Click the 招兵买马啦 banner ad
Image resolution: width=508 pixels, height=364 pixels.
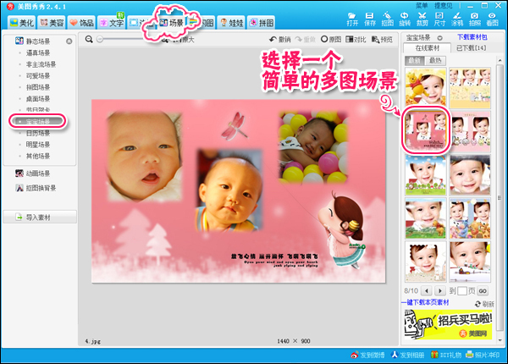pos(448,324)
